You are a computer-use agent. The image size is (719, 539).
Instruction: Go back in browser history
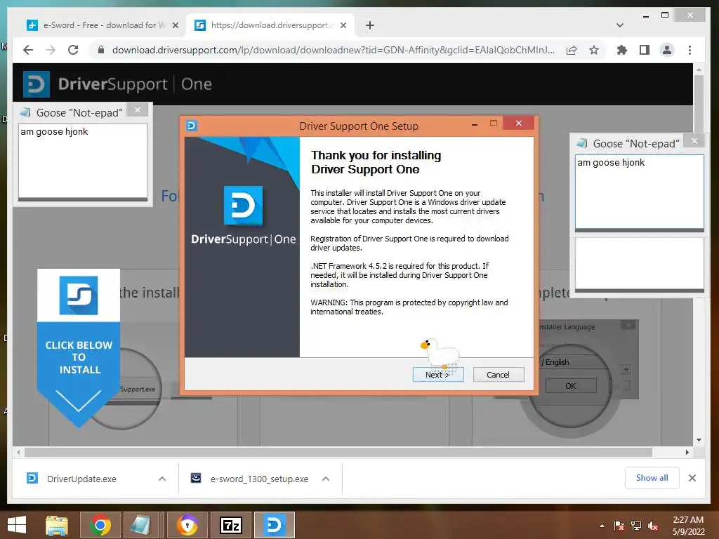pos(28,50)
